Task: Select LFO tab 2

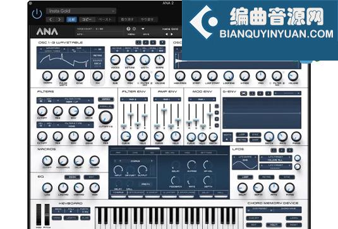Action: (282, 150)
